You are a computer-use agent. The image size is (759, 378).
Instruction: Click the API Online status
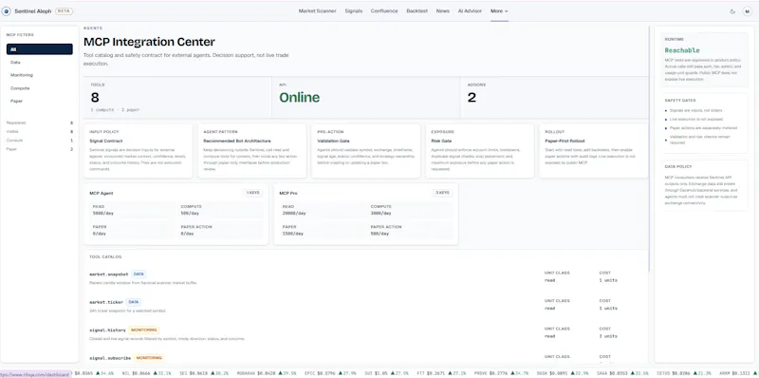coord(299,98)
